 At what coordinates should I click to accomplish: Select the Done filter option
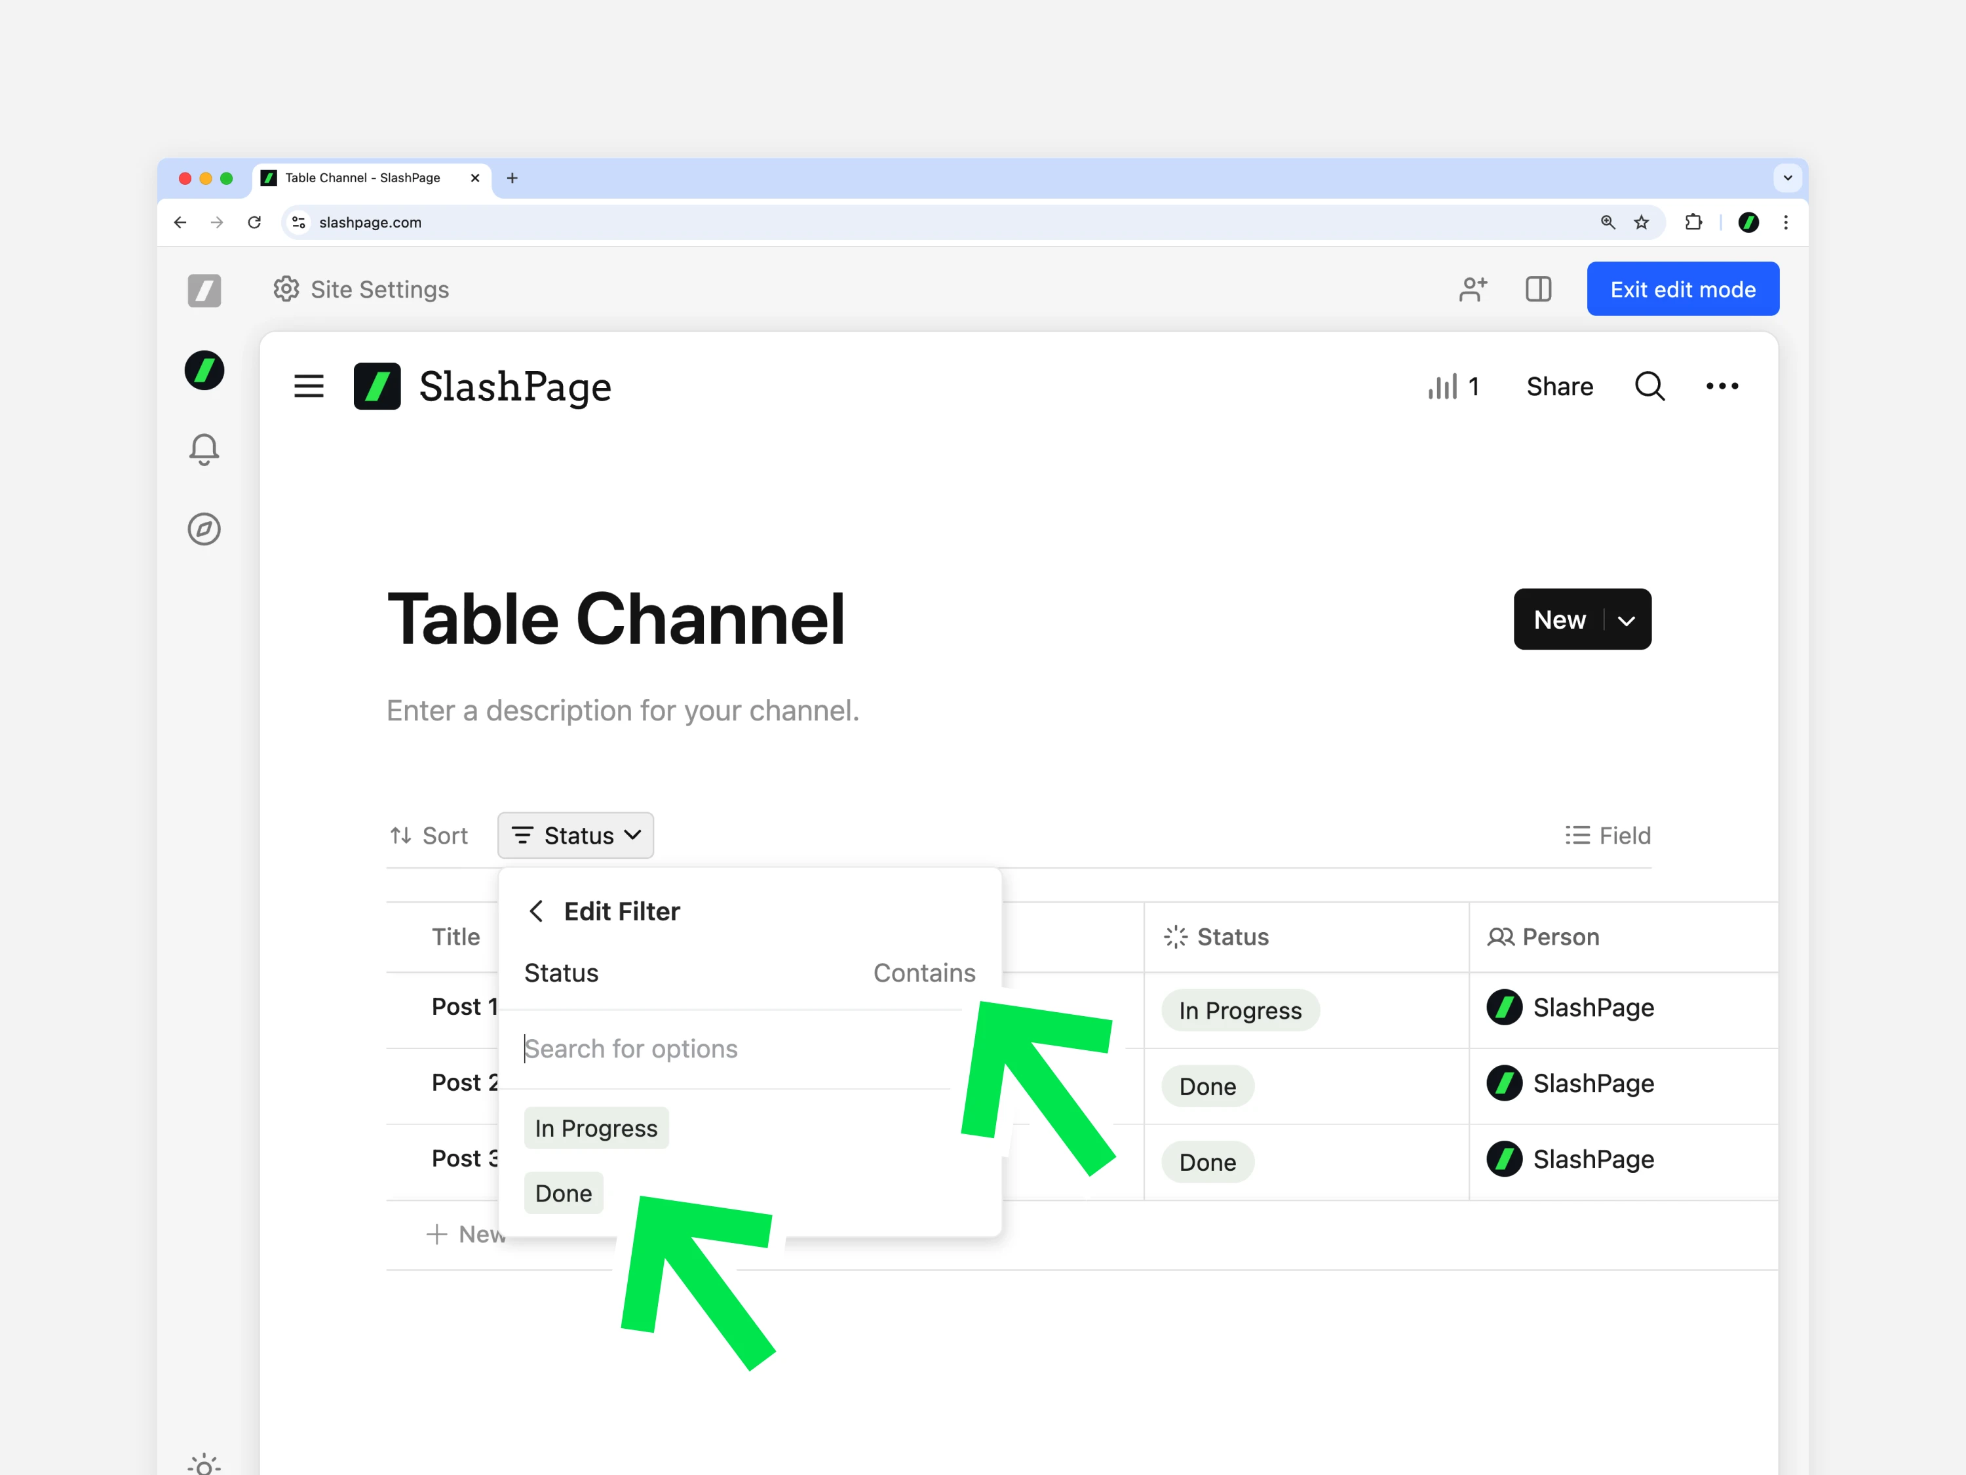coord(564,1192)
